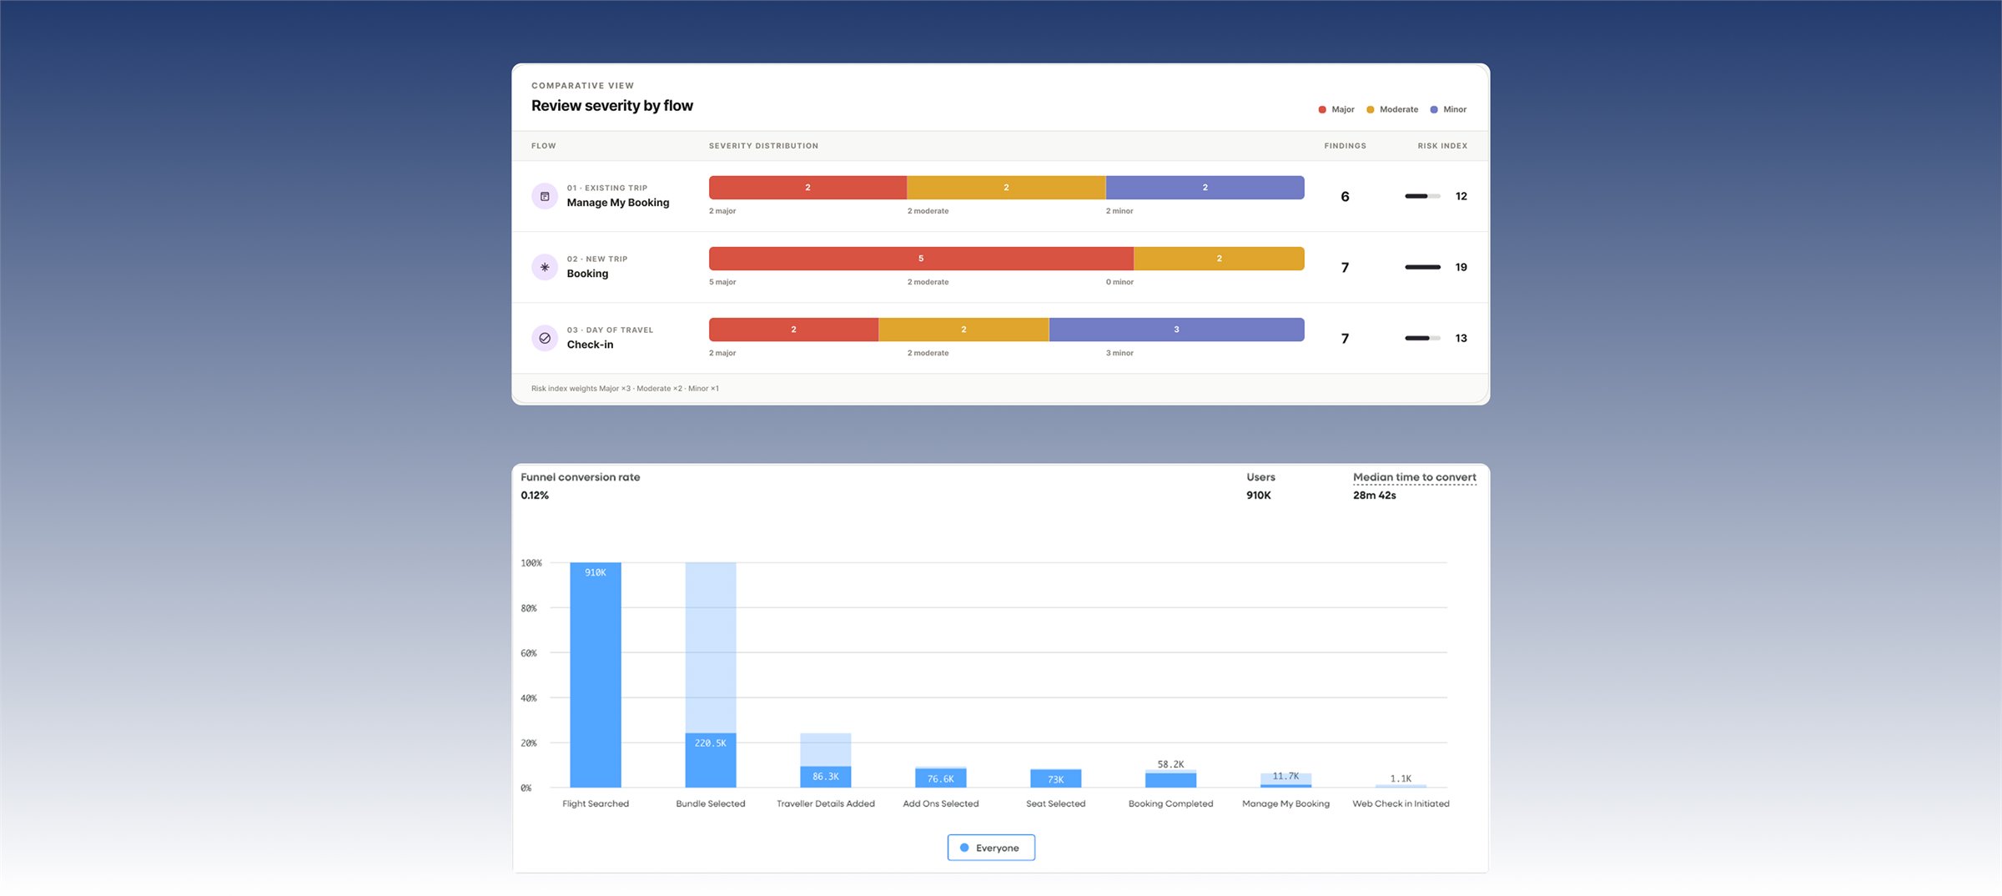Select the yellow moderate segment of Manage My Booking
The image size is (2002, 896).
click(1006, 188)
